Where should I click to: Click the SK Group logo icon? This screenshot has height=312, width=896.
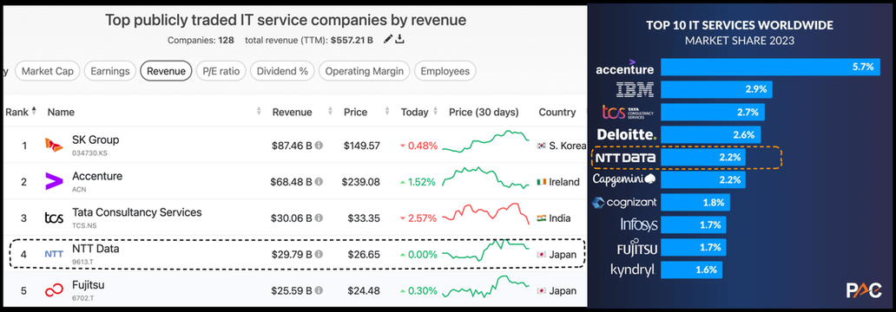[54, 146]
